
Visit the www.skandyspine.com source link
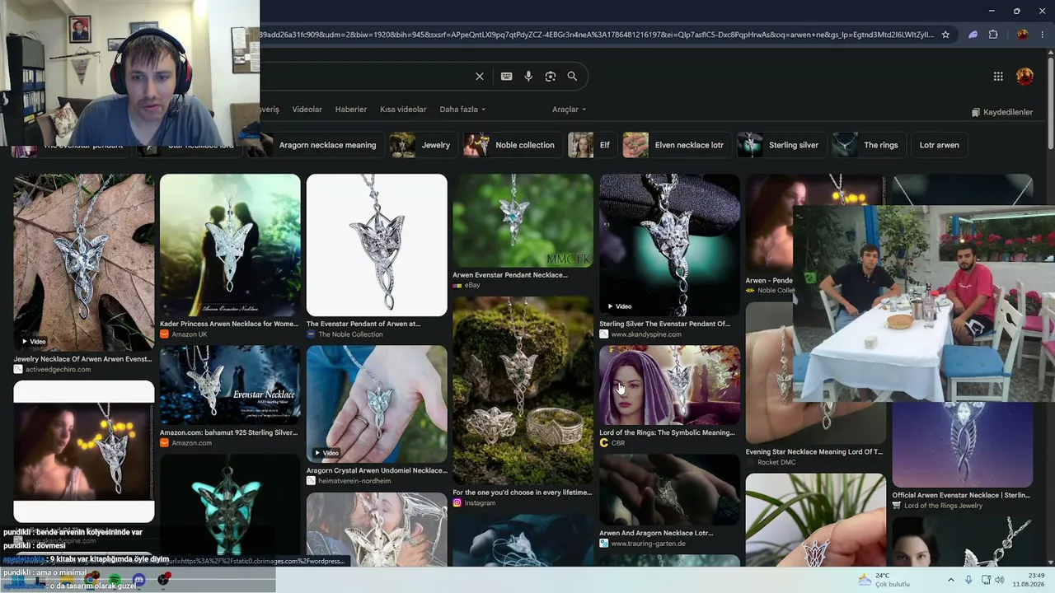(x=646, y=334)
